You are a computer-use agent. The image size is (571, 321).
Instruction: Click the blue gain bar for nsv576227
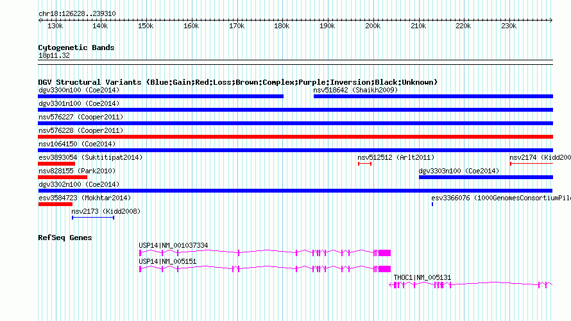[295, 123]
